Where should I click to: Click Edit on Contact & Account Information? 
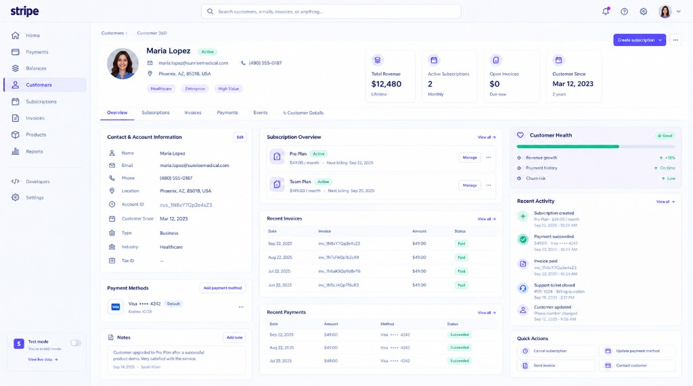(x=240, y=137)
